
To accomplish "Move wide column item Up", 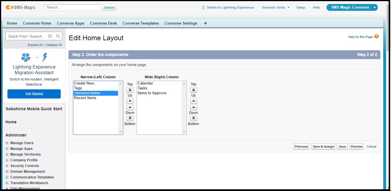I will pyautogui.click(x=194, y=101).
